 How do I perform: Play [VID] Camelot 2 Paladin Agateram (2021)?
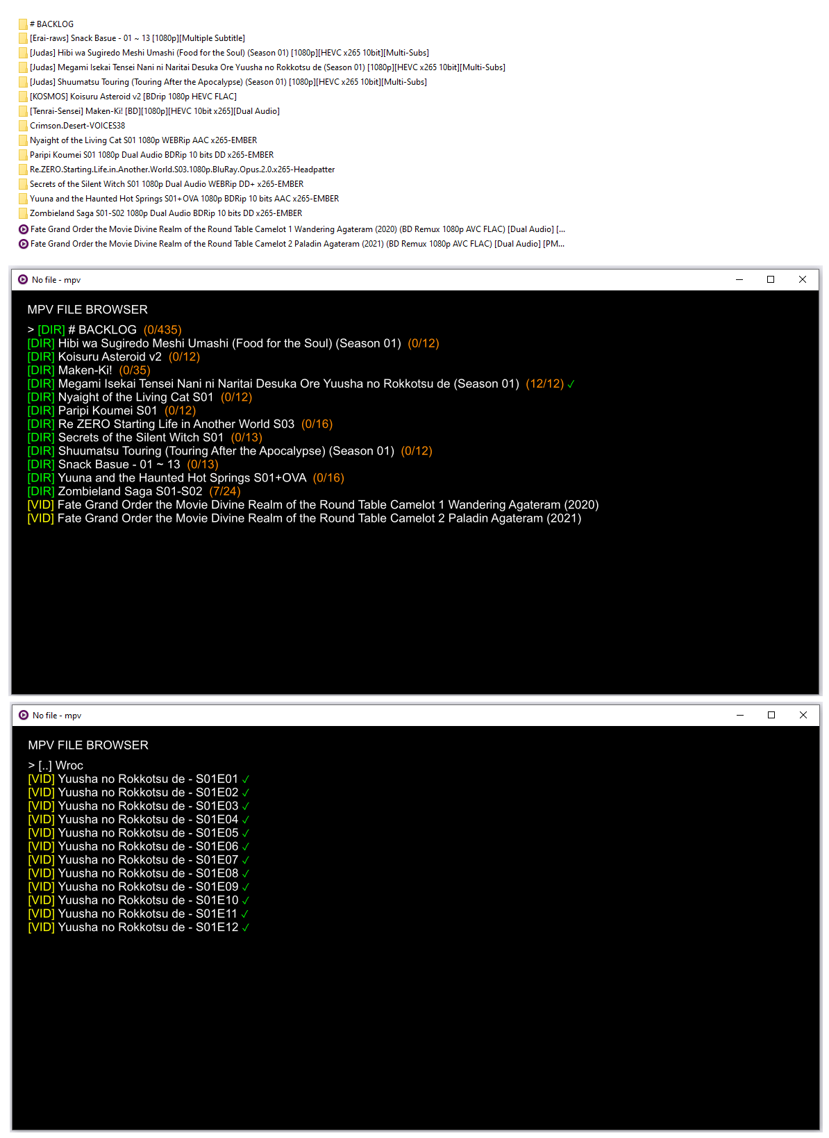(x=304, y=518)
